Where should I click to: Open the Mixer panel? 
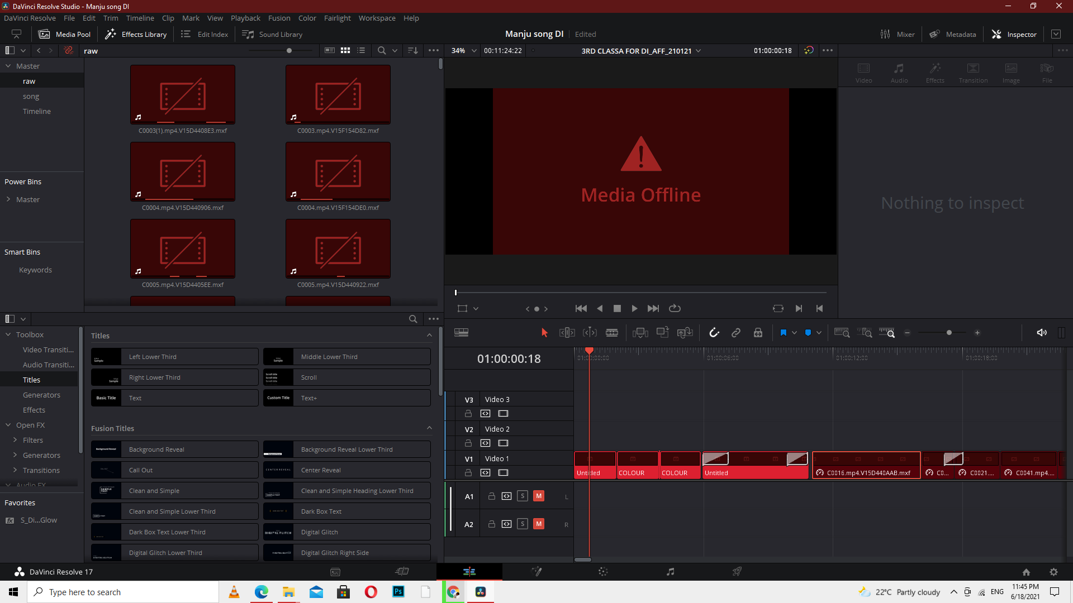[x=898, y=34]
